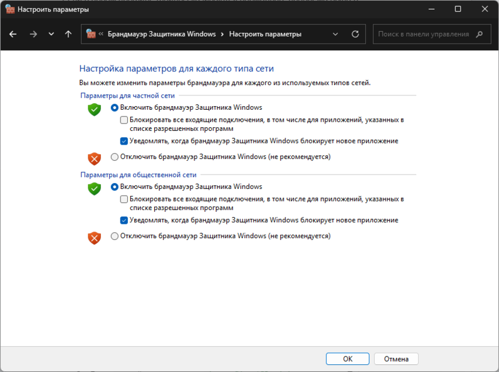
Task: Open recent locations chevron next to forward arrow
Action: [51, 34]
